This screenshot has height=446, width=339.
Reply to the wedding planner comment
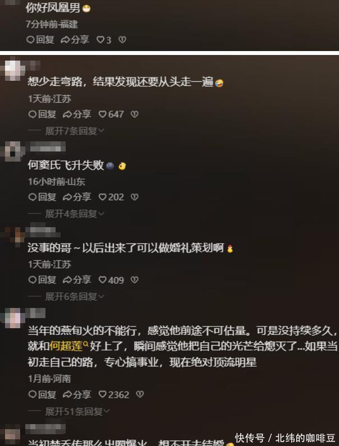(42, 280)
